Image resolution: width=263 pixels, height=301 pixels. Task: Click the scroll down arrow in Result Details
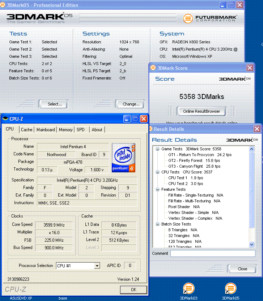(x=252, y=245)
